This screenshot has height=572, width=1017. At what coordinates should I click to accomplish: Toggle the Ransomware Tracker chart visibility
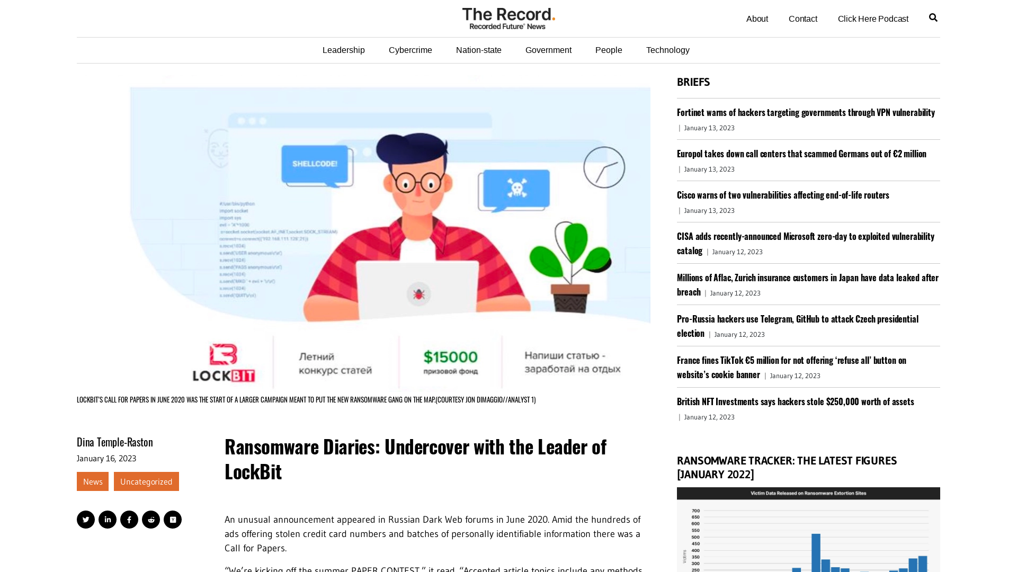pos(787,467)
